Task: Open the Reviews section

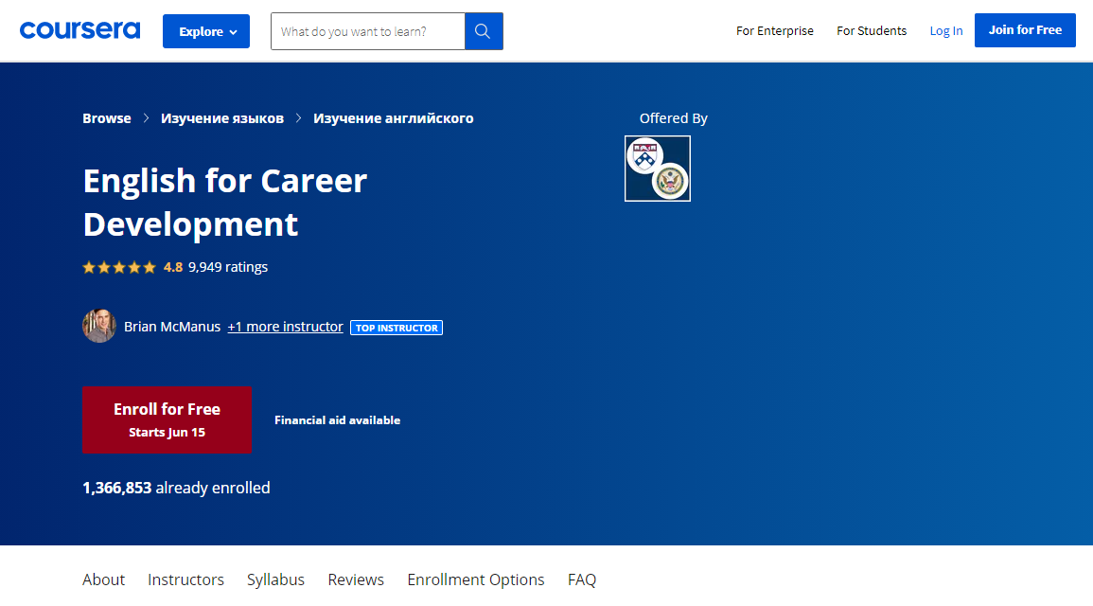Action: coord(356,579)
